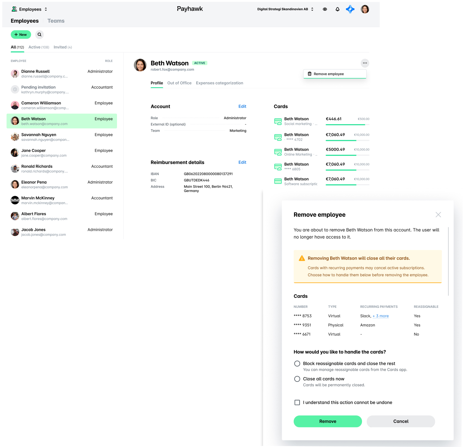
Task: Click the card icon ending 4702
Action: 278,137
